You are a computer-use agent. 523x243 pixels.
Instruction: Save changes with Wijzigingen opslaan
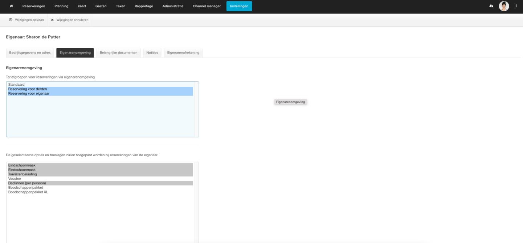27,20
